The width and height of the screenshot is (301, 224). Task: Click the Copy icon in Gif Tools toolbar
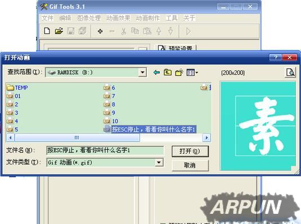click(135, 31)
